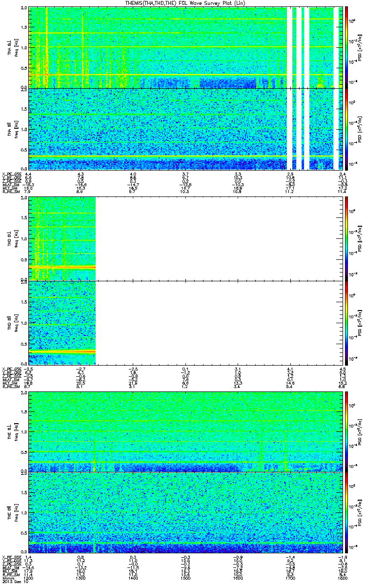The height and width of the screenshot is (585, 366).
Task: Click the X_RE_GSE label under the THA panels
Action: click(11, 174)
